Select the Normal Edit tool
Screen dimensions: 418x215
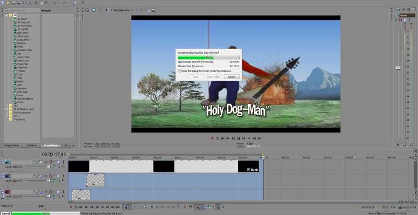click(x=126, y=207)
